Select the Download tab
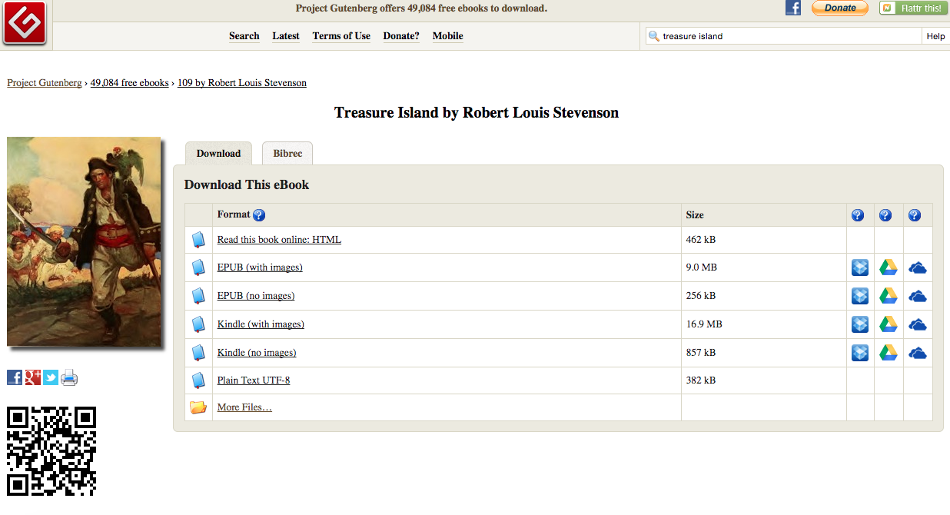The height and width of the screenshot is (515, 950). (218, 153)
